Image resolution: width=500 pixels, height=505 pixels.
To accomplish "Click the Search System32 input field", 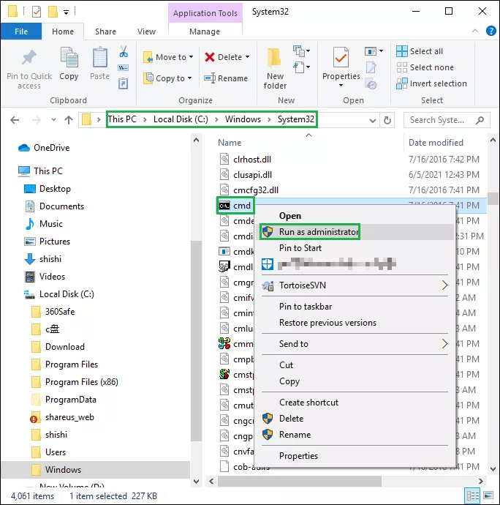I will [447, 120].
